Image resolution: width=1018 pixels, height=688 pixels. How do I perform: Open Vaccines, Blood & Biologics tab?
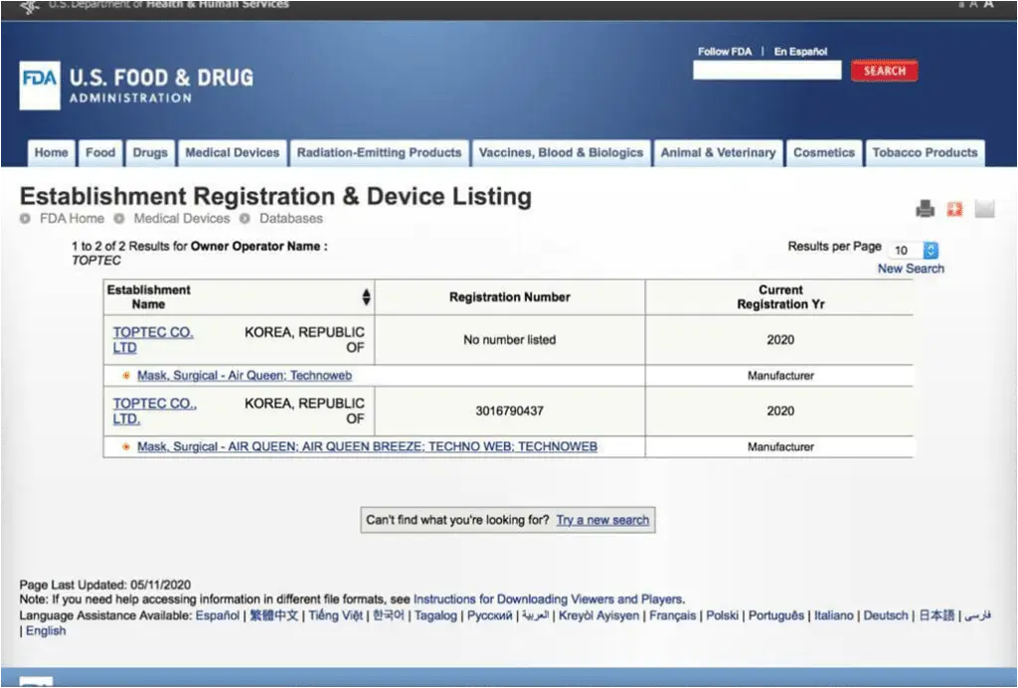click(561, 153)
